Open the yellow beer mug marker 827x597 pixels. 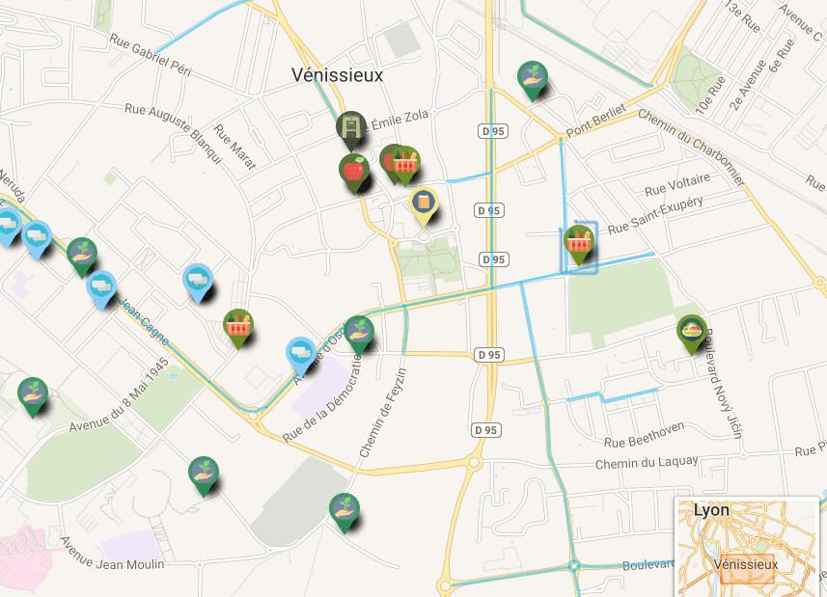point(424,206)
